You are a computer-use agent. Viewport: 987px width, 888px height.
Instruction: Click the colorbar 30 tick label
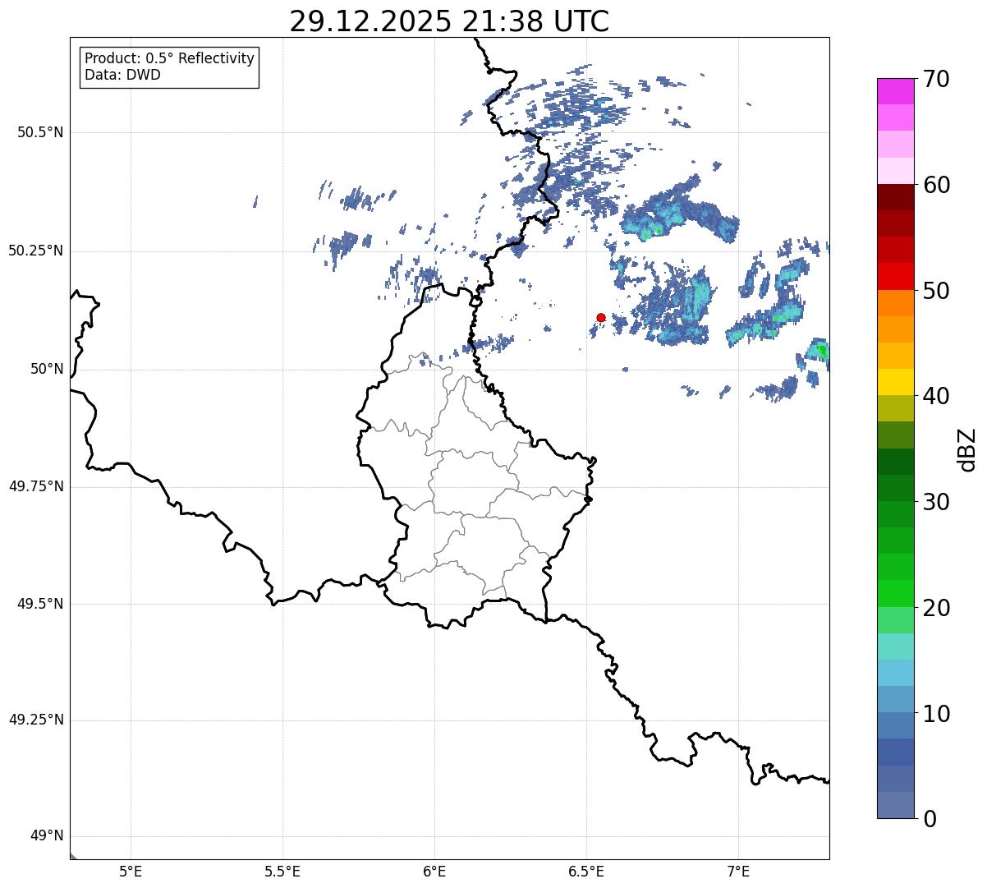[937, 502]
